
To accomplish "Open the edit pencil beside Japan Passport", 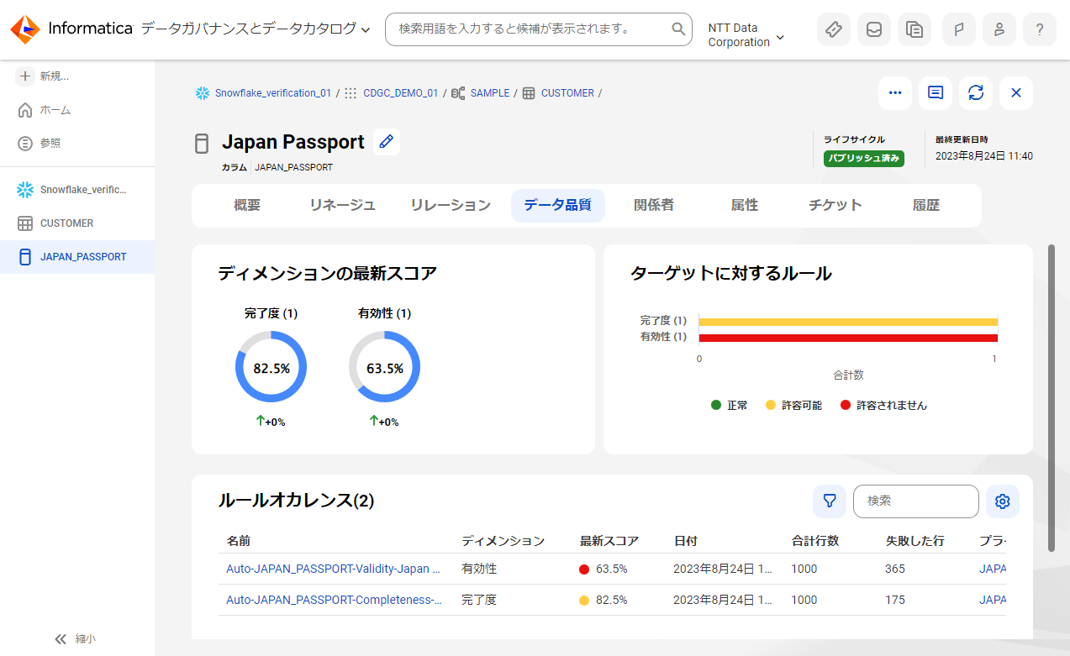I will [386, 141].
